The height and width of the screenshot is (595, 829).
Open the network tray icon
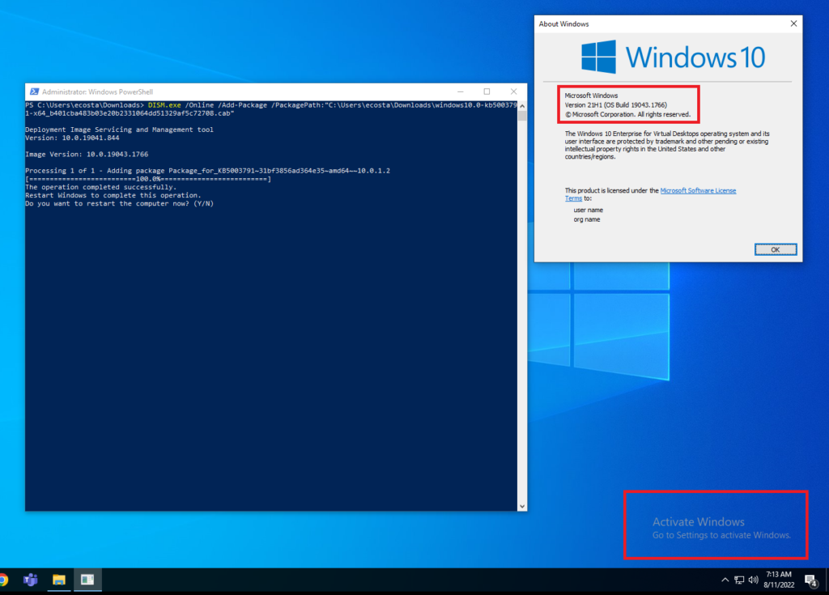[739, 580]
